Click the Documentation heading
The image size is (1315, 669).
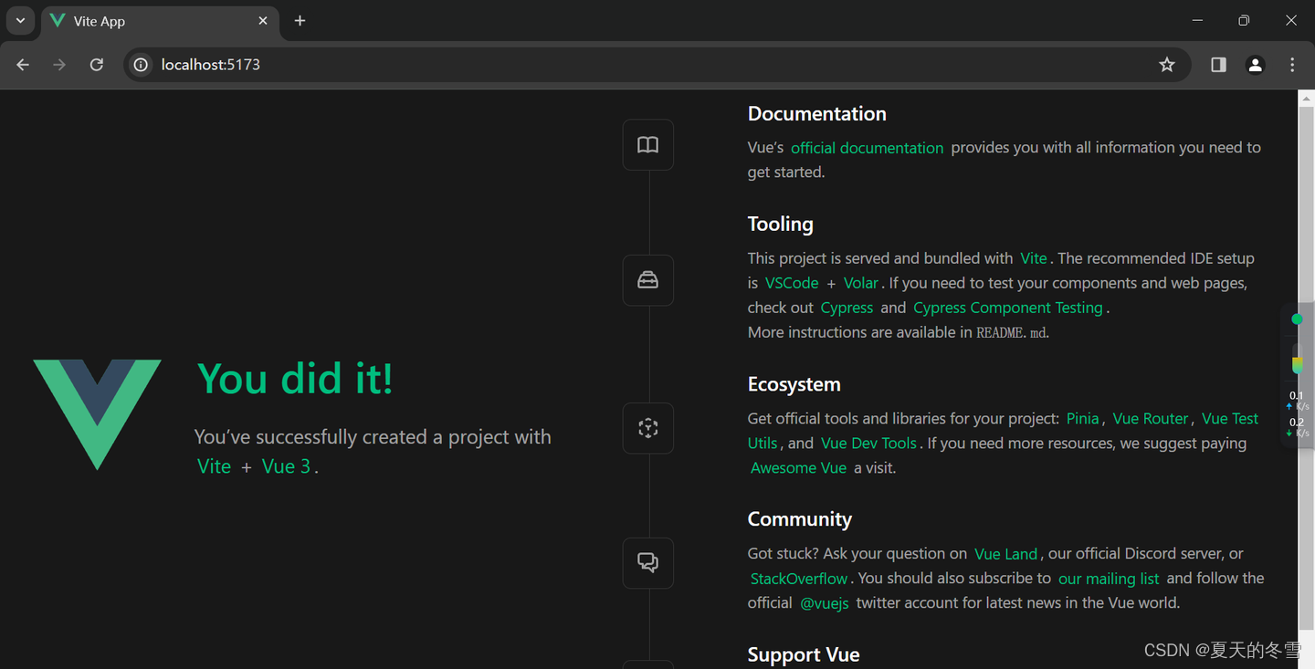pyautogui.click(x=816, y=114)
